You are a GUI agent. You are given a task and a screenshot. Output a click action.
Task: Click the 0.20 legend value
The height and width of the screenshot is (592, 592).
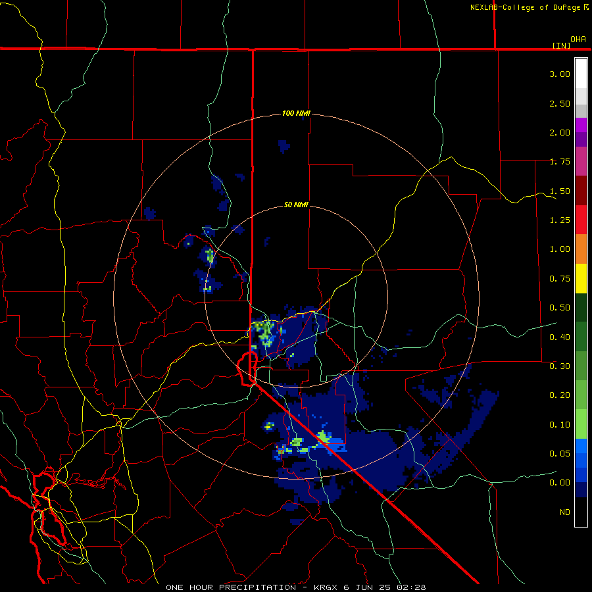tap(560, 395)
